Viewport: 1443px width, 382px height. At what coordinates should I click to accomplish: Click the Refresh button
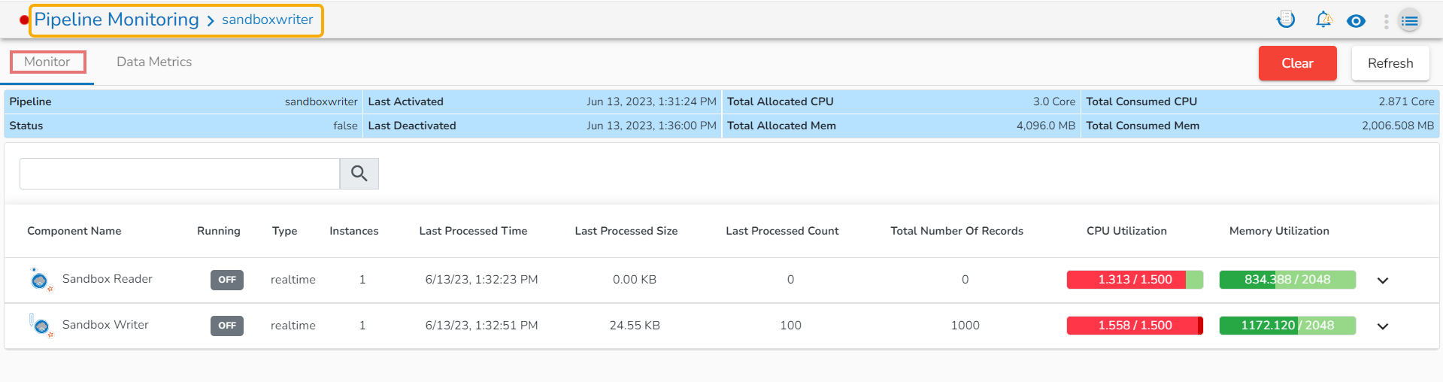pyautogui.click(x=1390, y=63)
